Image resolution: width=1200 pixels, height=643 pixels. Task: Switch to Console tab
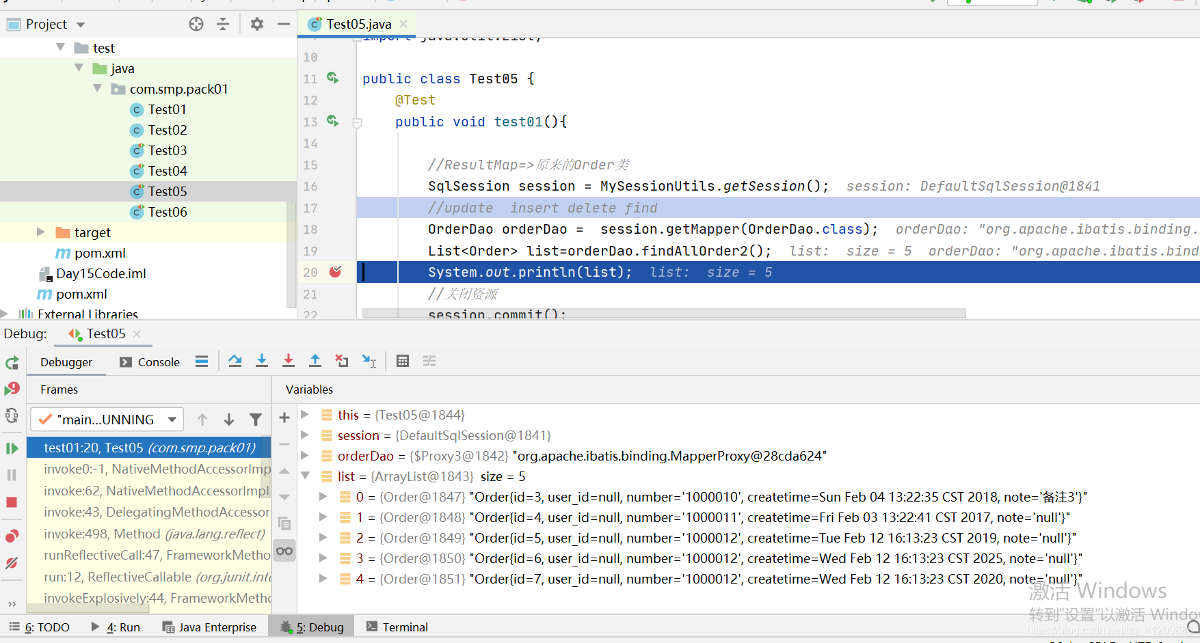pos(150,362)
